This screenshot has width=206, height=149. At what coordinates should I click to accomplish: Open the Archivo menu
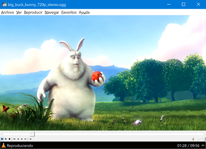pyautogui.click(x=7, y=13)
